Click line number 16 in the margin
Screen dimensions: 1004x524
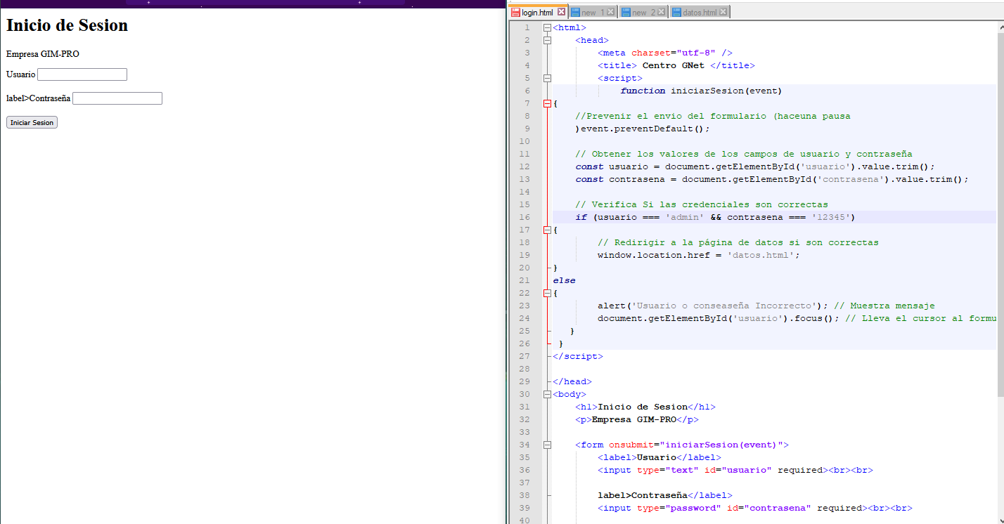coord(526,217)
